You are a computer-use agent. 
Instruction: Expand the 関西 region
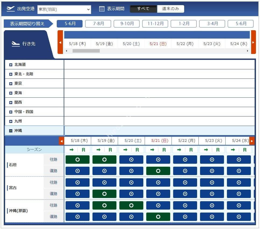pyautogui.click(x=11, y=102)
